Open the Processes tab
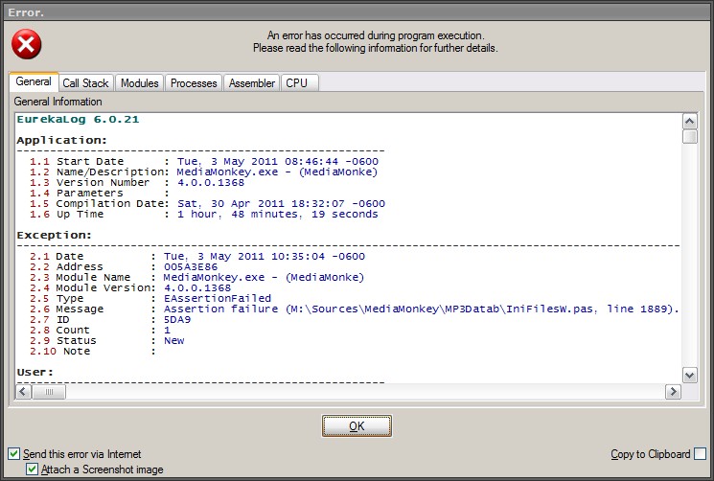The width and height of the screenshot is (714, 481). point(194,83)
